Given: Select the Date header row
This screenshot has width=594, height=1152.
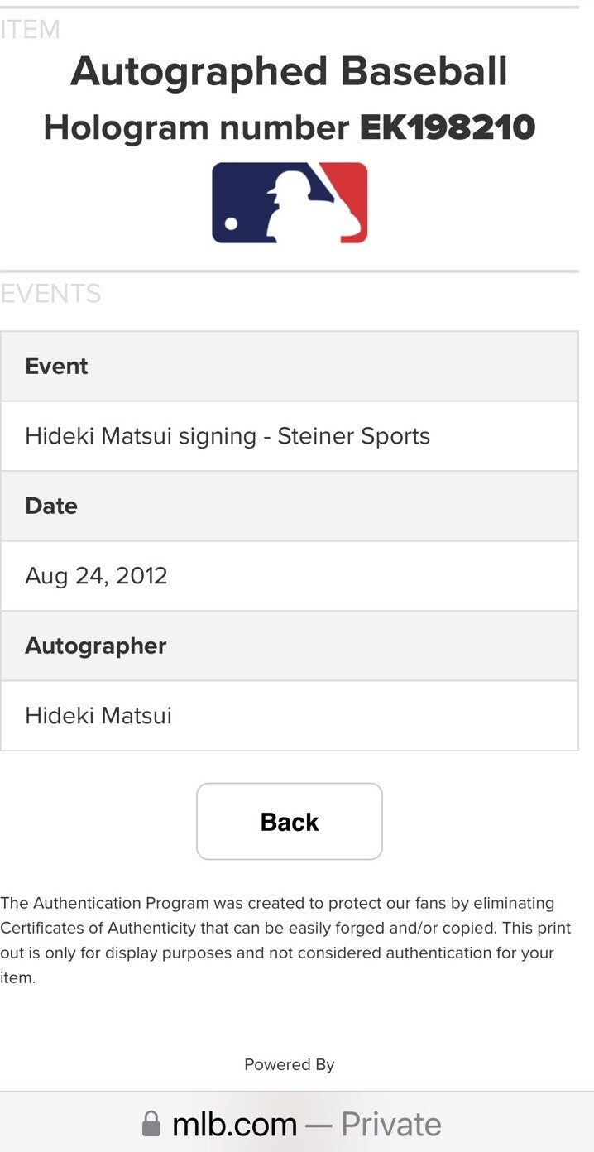Looking at the screenshot, I should click(x=51, y=506).
